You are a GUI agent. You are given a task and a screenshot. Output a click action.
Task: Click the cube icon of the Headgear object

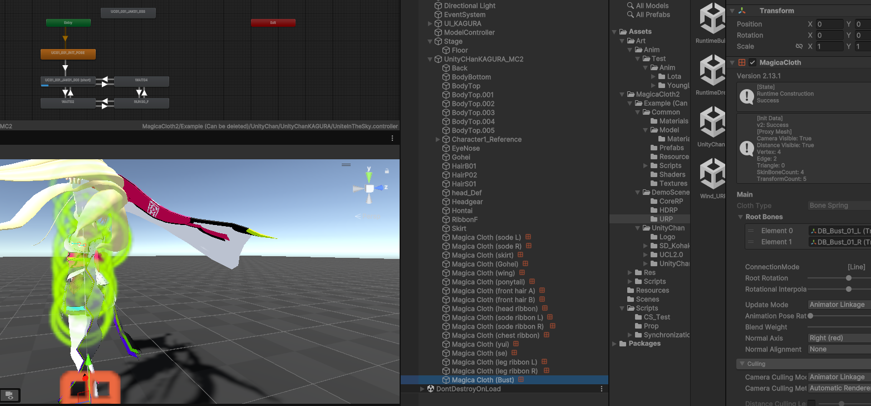point(446,202)
